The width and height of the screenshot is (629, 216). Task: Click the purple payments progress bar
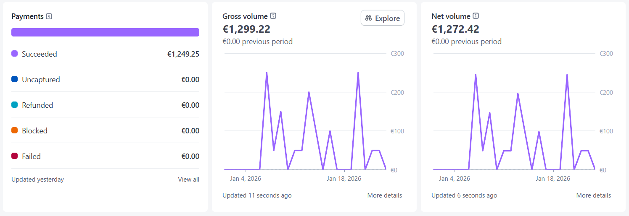pos(105,32)
